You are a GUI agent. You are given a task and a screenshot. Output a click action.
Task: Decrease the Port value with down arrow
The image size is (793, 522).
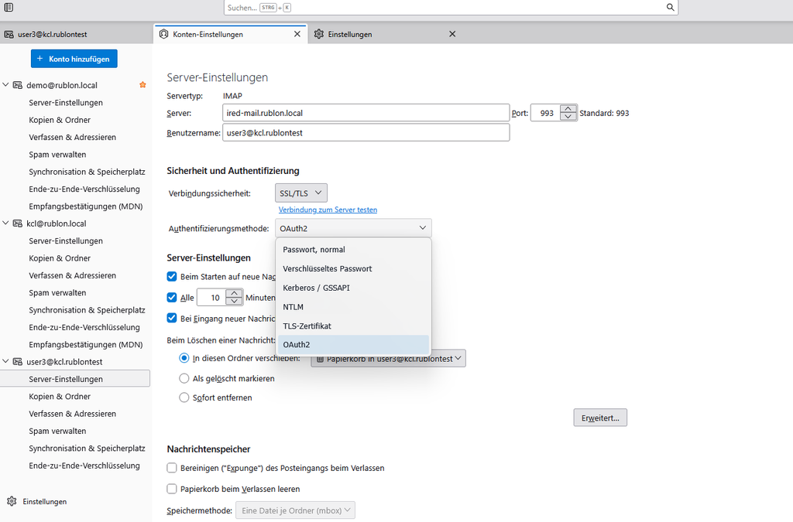[x=568, y=117]
